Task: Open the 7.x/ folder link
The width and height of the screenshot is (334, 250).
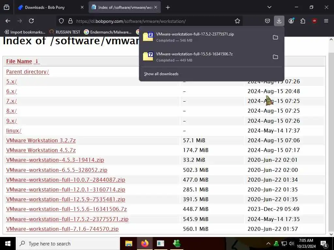Action: (x=11, y=101)
